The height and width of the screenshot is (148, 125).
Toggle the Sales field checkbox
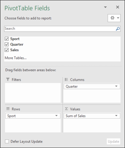point(7,50)
